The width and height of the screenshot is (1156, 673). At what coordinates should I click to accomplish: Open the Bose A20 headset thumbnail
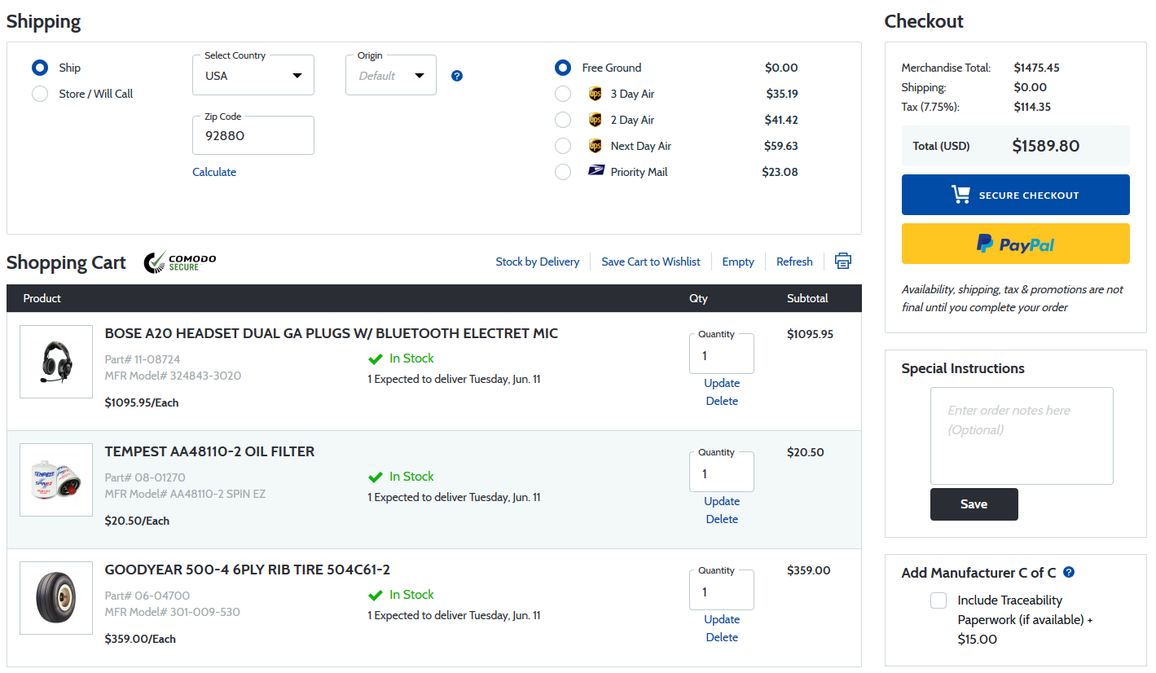point(56,362)
